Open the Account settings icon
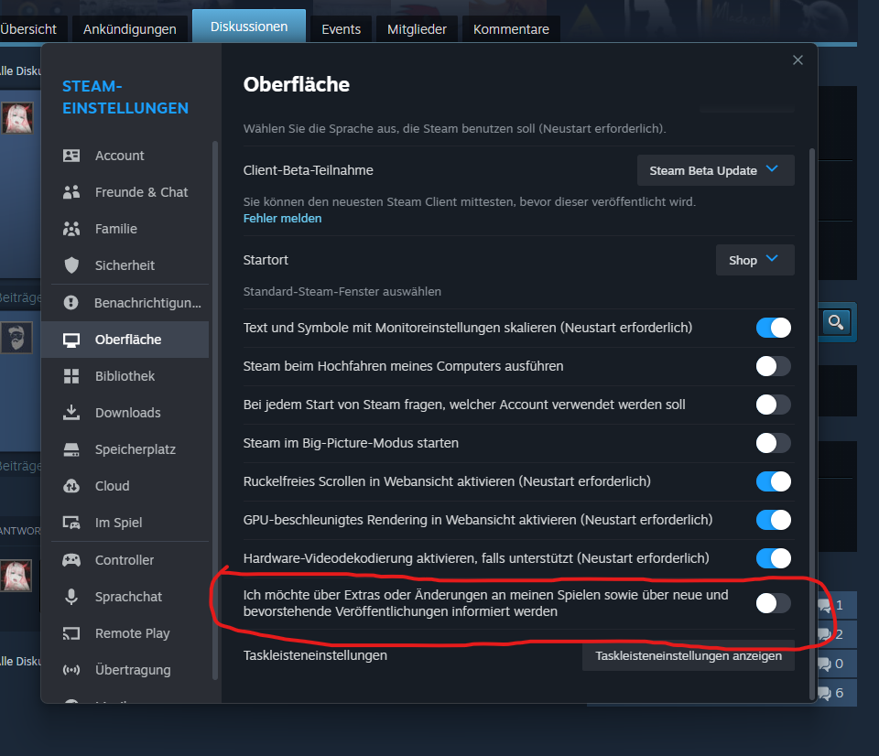This screenshot has width=879, height=756. [x=71, y=156]
